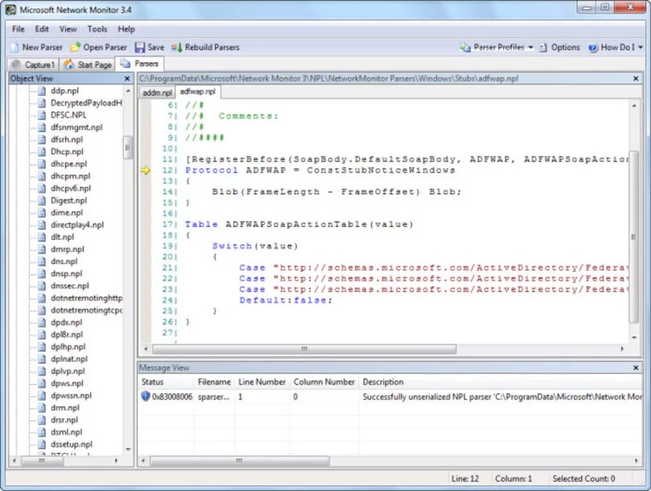Click the dhcpe.npl file icon
Image resolution: width=651 pixels, height=491 pixels.
pos(42,163)
